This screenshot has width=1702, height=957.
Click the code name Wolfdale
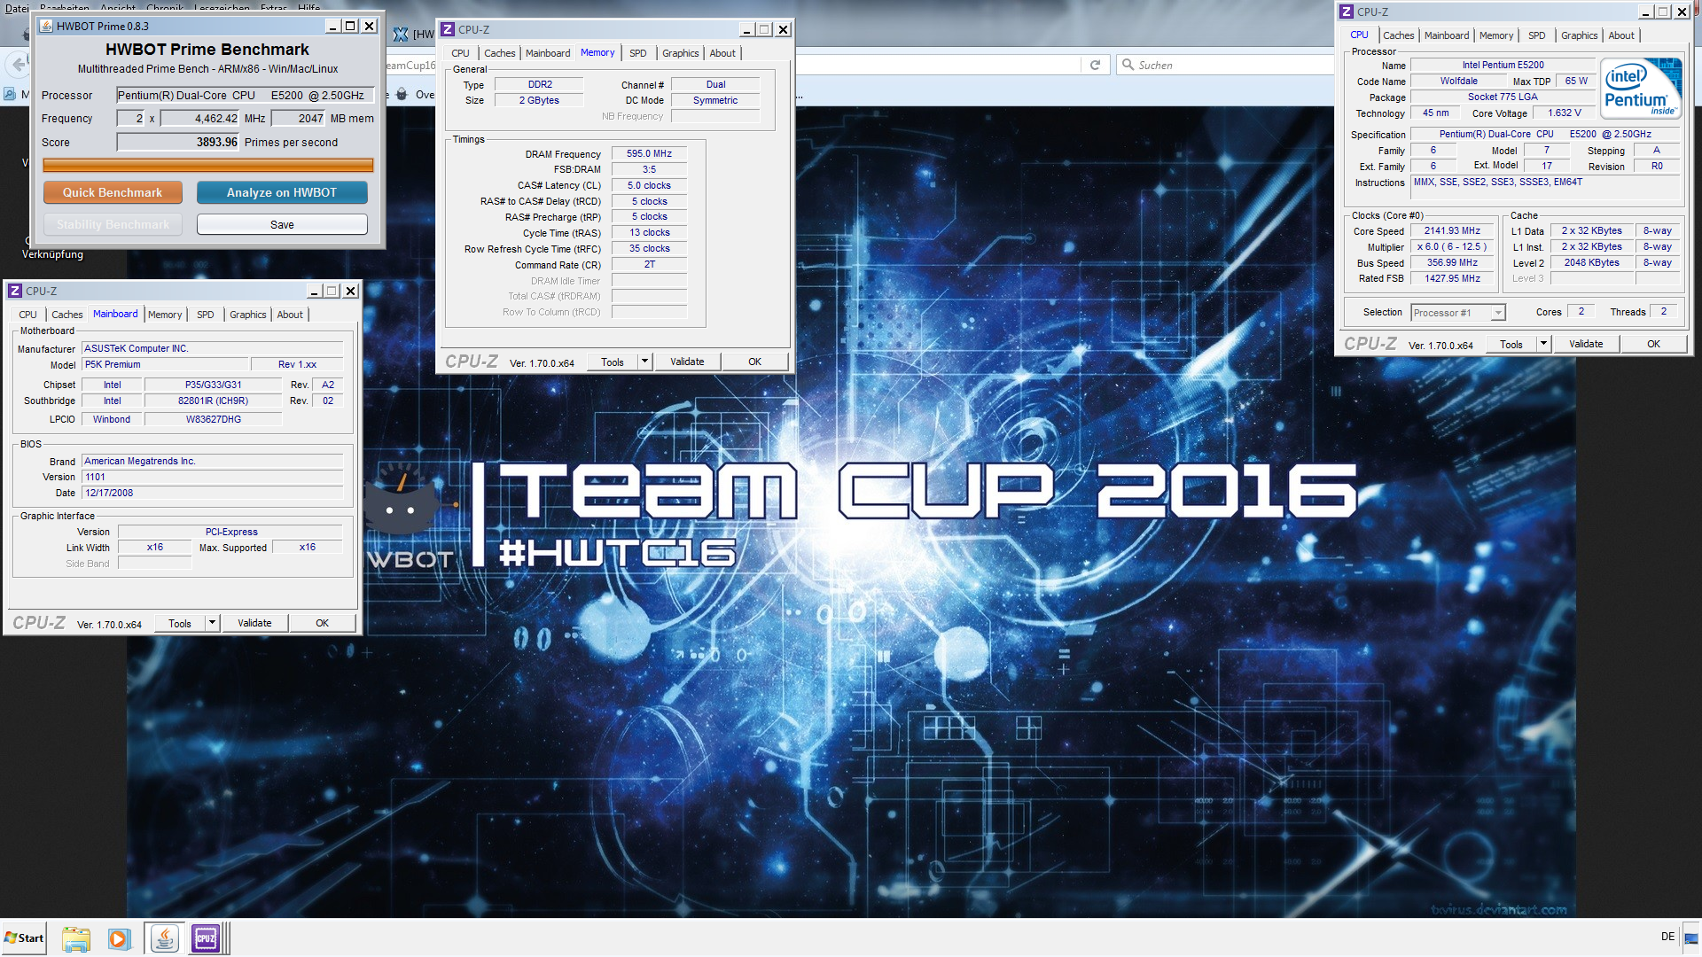[1458, 81]
